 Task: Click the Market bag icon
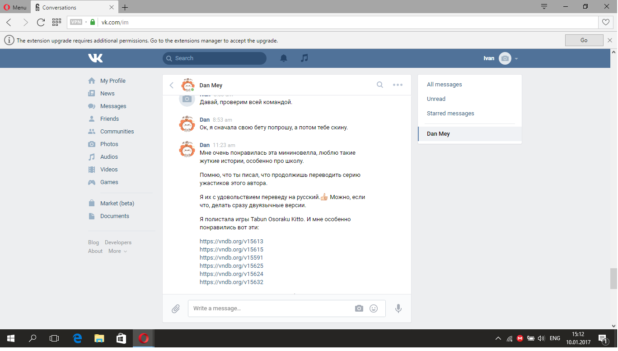[92, 203]
